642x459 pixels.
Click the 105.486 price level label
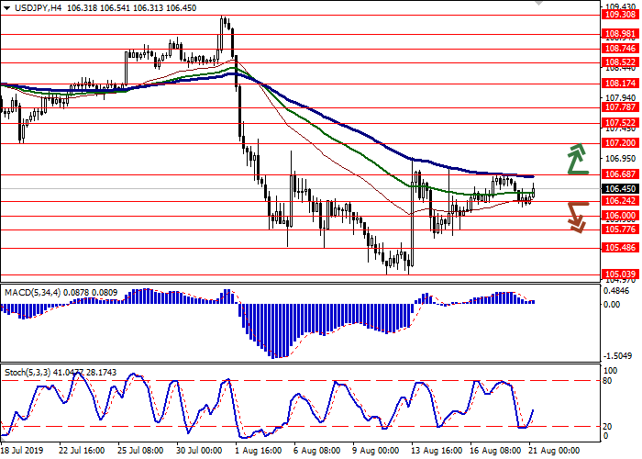[x=620, y=248]
